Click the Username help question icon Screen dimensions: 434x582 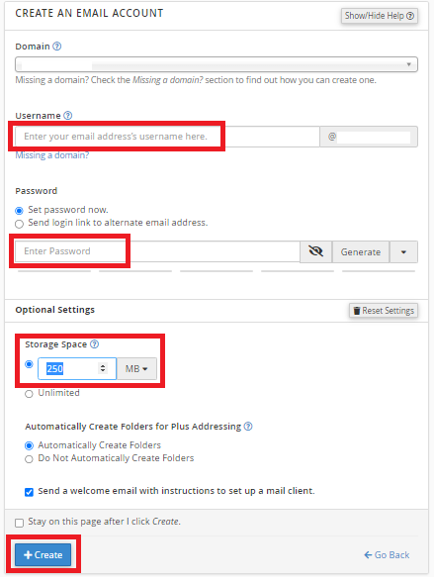[68, 116]
